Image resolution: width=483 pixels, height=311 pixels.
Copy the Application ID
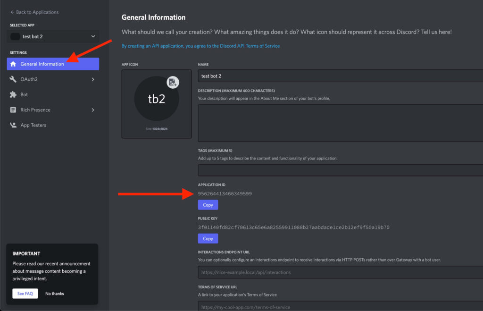pos(208,205)
